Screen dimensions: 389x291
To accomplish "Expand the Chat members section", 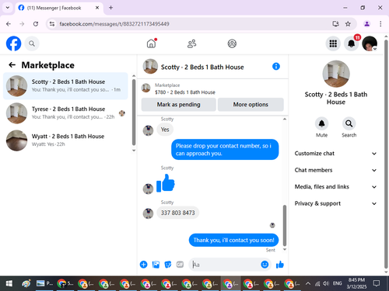I will (x=335, y=170).
